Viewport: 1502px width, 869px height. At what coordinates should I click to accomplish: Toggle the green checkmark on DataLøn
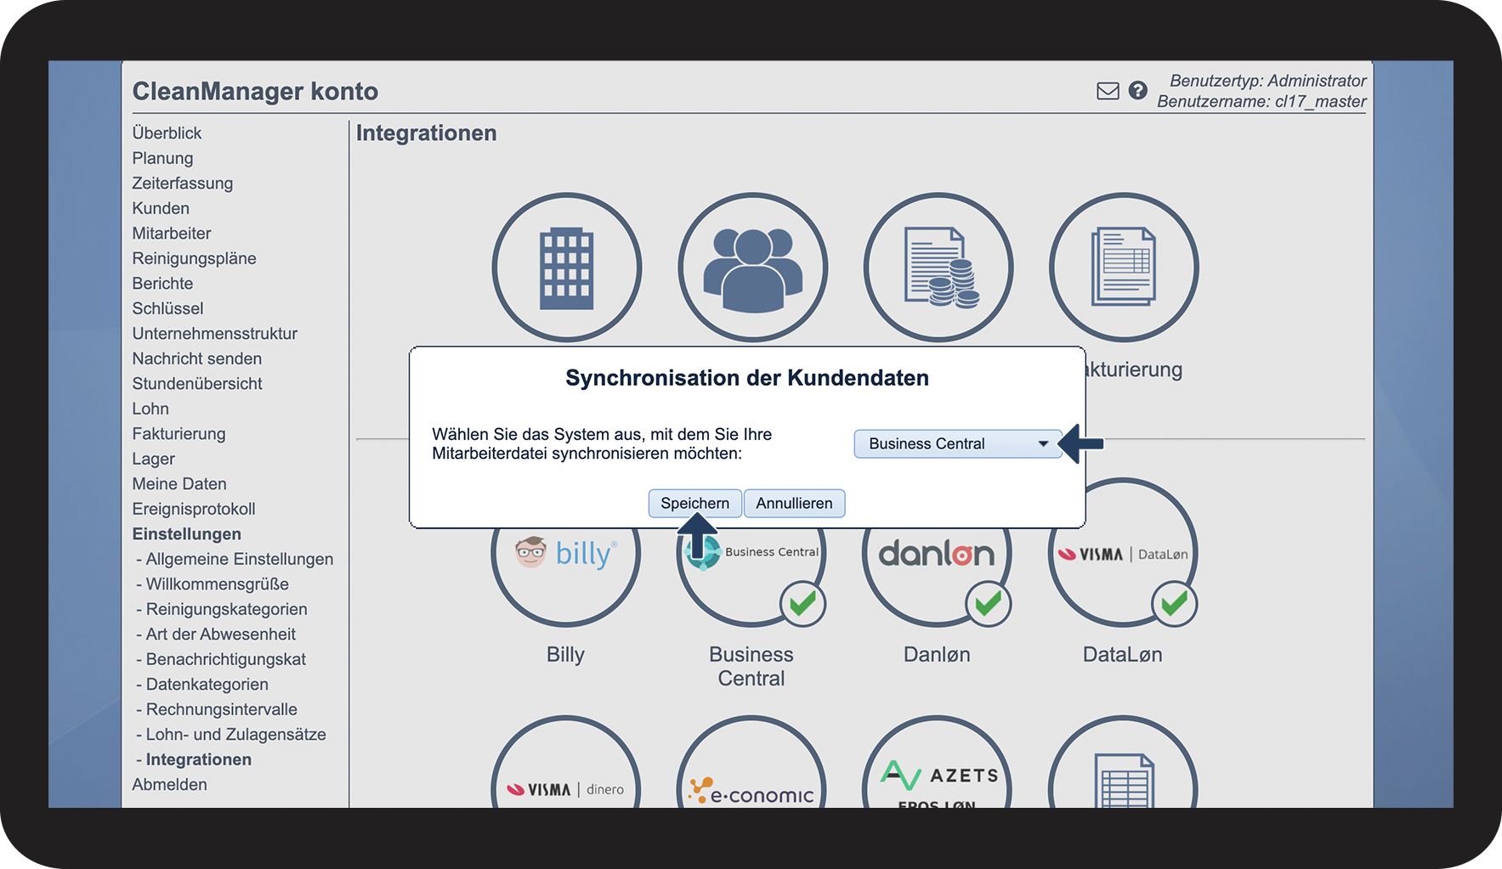click(x=1174, y=604)
